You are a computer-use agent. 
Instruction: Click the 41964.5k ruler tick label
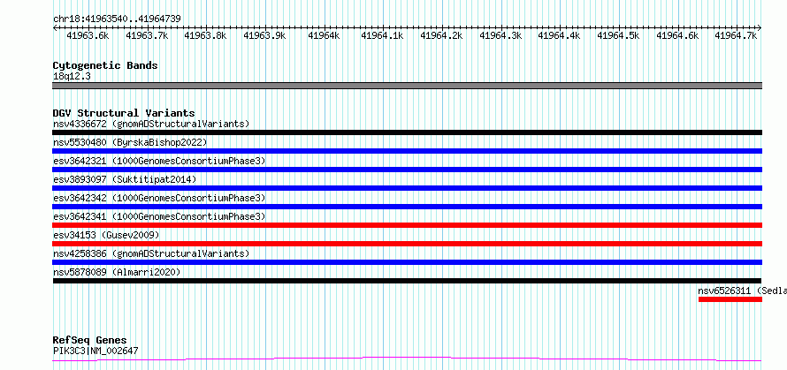point(618,35)
